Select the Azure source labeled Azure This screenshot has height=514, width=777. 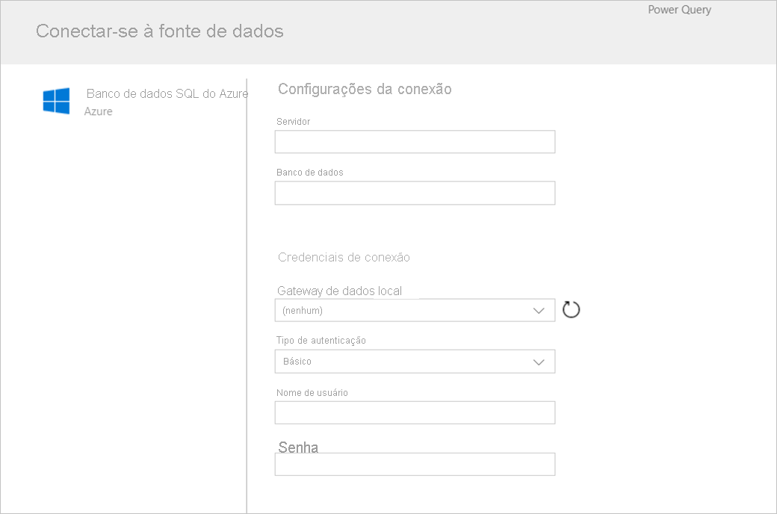[98, 111]
